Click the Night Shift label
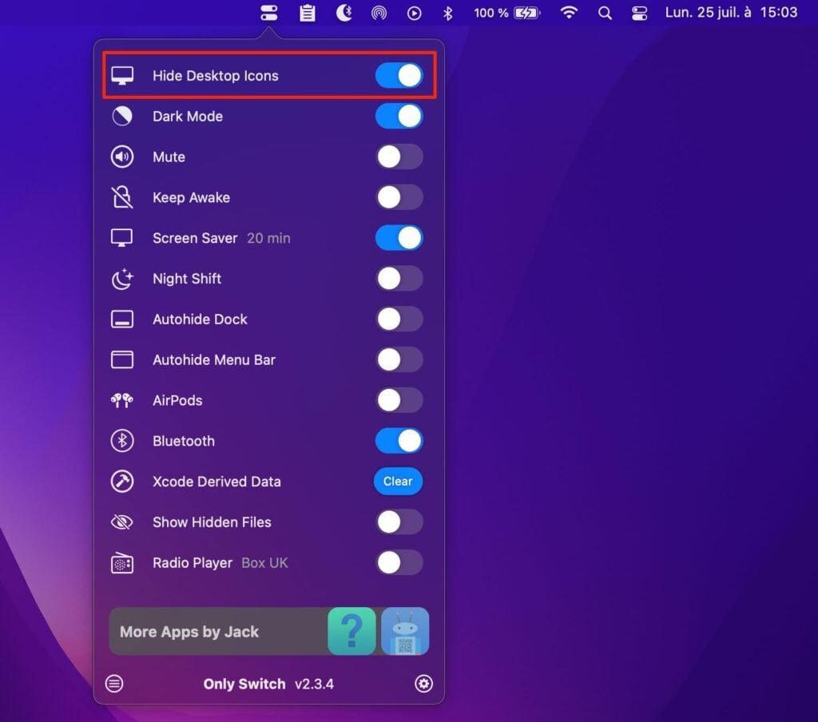 (187, 279)
